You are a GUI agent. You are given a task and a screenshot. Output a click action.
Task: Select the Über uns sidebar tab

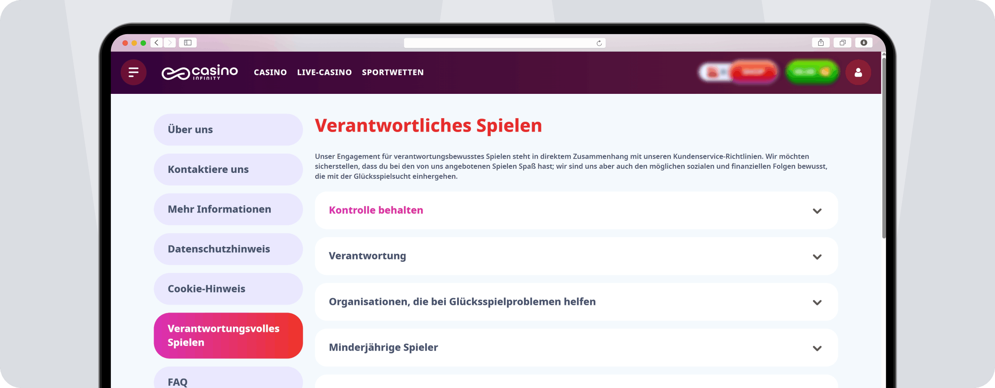pos(228,129)
